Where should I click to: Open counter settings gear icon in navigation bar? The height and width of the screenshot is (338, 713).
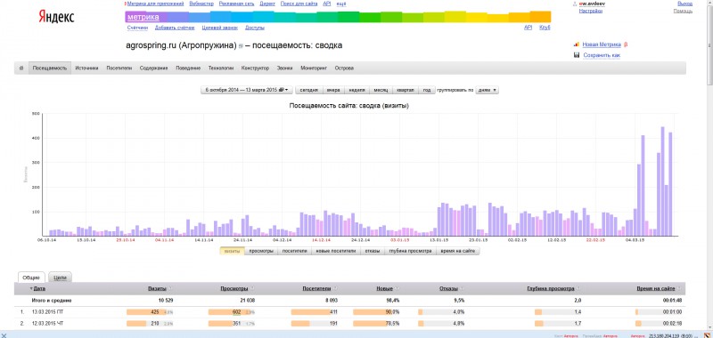click(20, 68)
